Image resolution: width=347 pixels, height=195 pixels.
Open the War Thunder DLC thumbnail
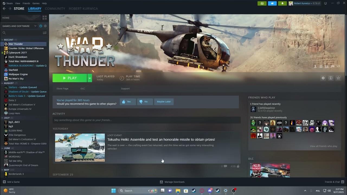(x=270, y=170)
